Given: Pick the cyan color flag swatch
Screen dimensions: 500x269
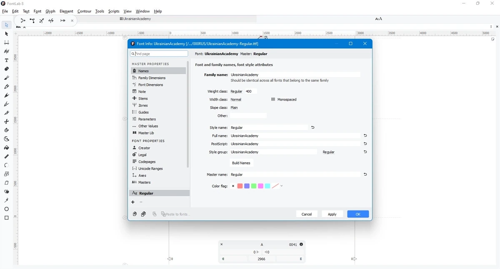Looking at the screenshot, I should point(267,186).
